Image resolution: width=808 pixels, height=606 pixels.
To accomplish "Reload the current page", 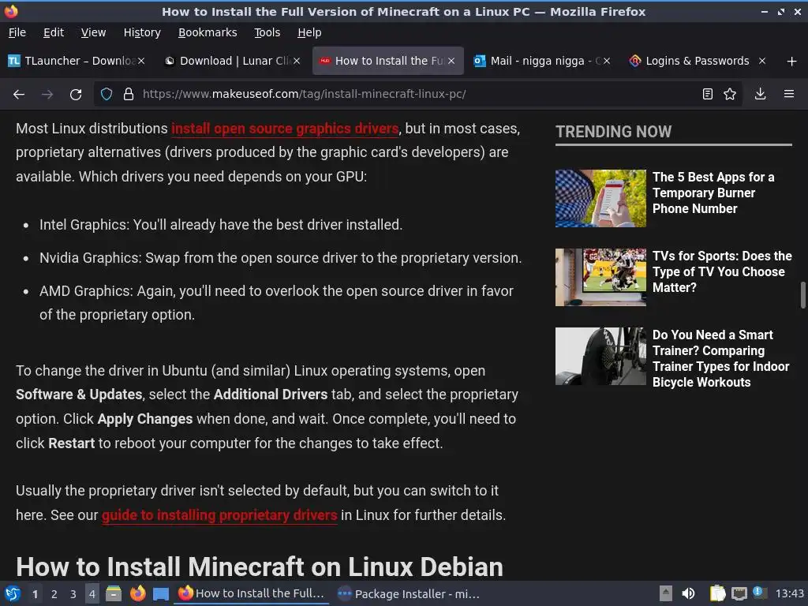I will pos(76,95).
